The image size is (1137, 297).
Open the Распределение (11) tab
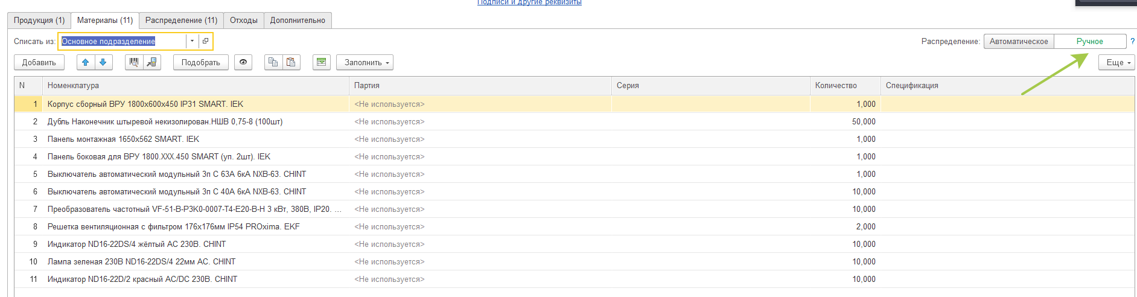point(181,20)
